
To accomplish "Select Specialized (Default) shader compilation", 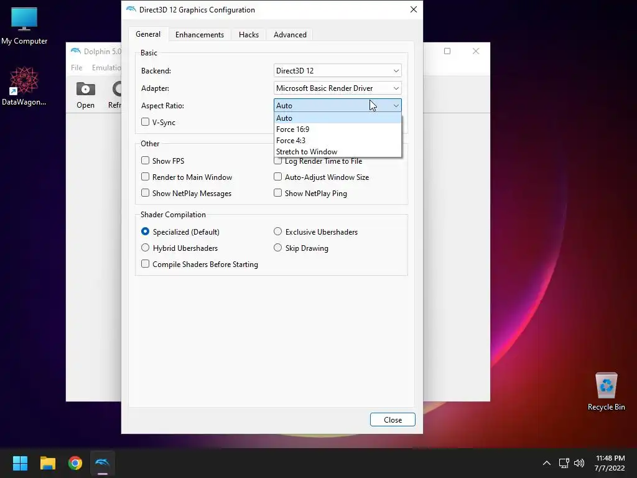I will [145, 232].
